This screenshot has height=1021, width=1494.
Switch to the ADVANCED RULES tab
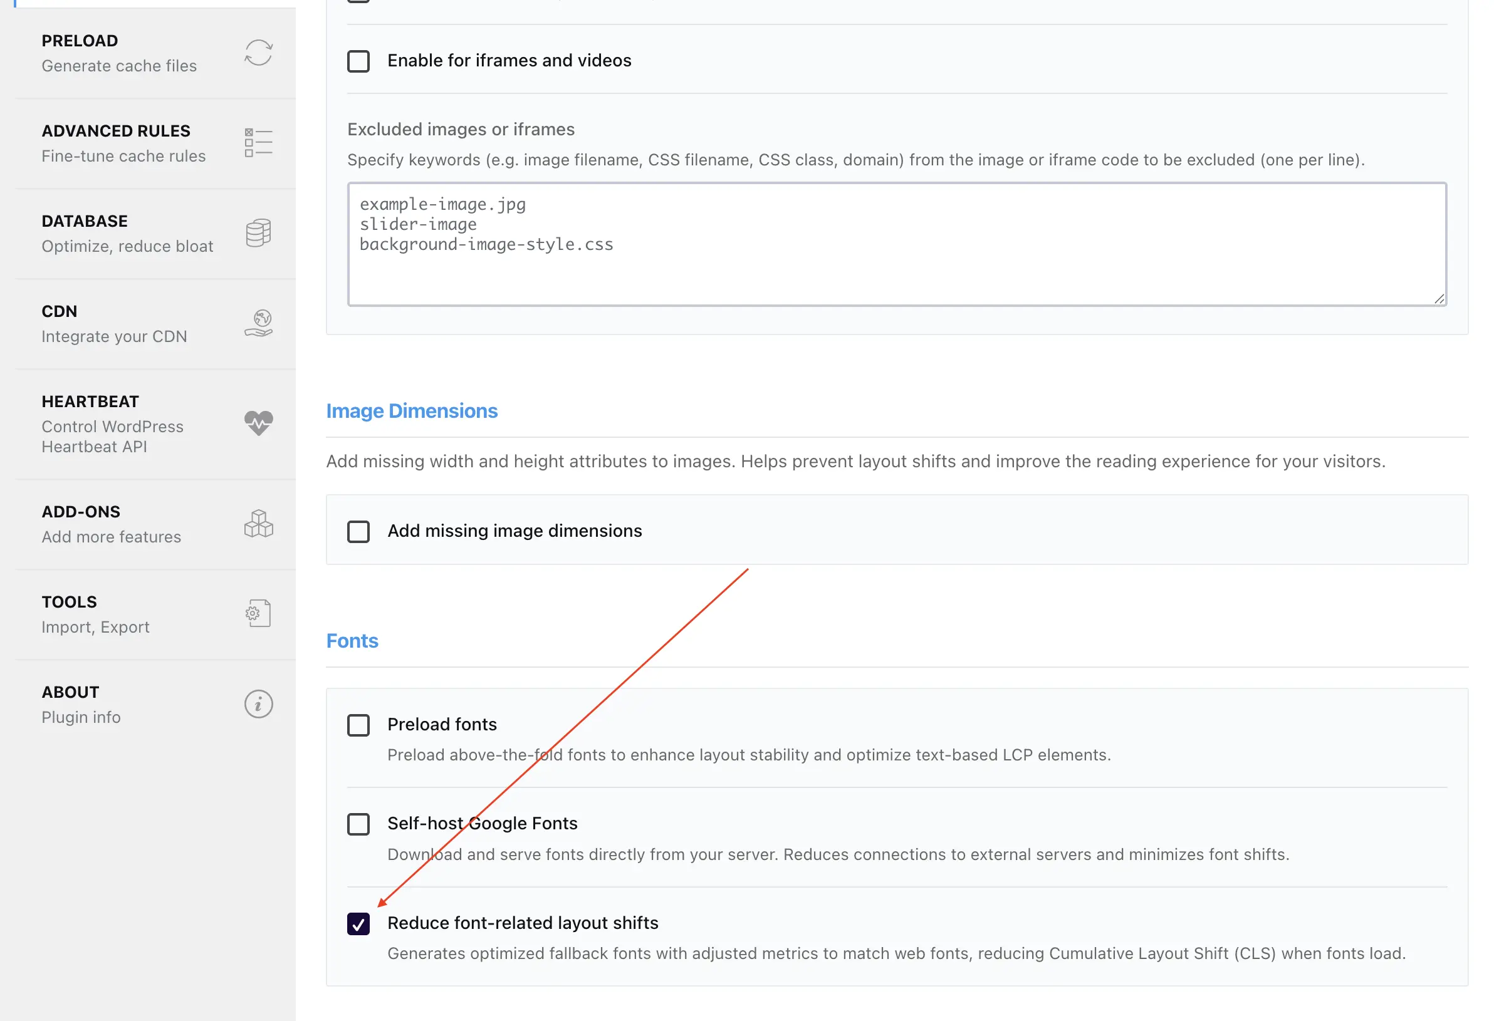click(116, 131)
